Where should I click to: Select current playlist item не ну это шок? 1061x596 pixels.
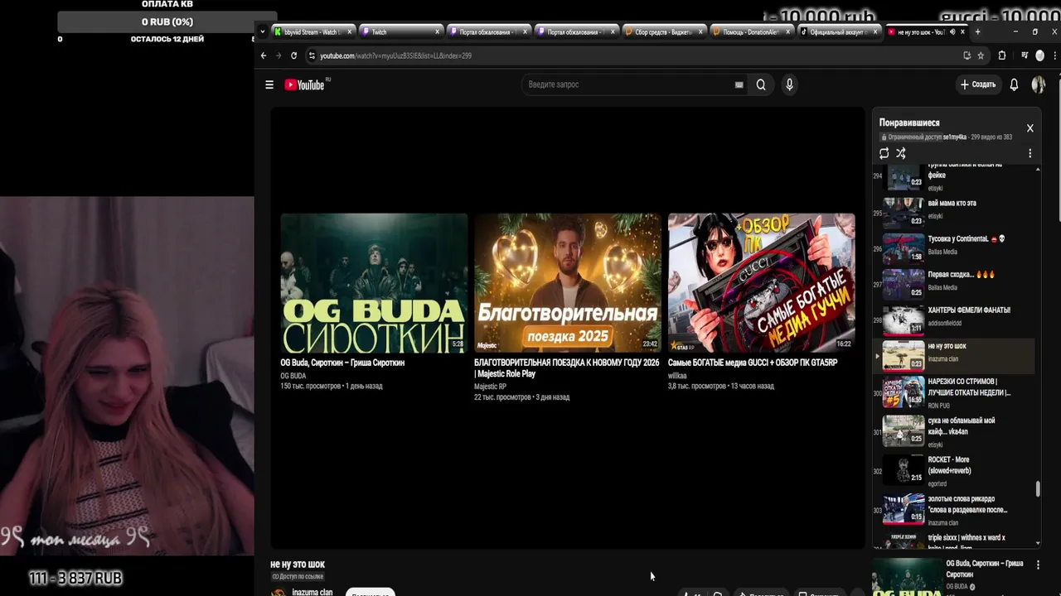(x=953, y=355)
